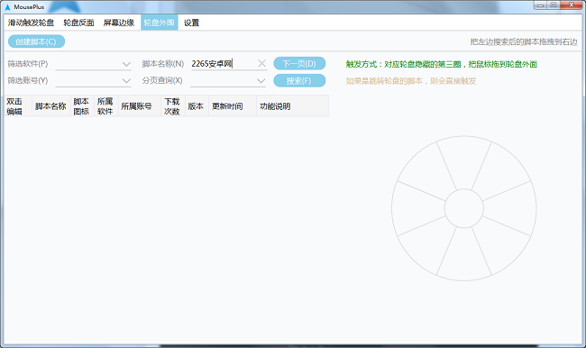This screenshot has height=348, width=586.
Task: Click the 所属账号 column header
Action: pyautogui.click(x=140, y=106)
